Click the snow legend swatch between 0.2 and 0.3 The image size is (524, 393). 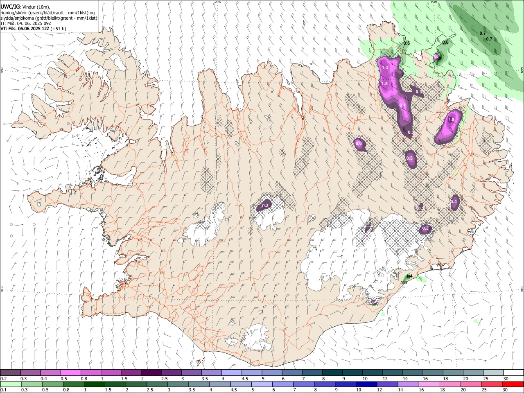11,373
